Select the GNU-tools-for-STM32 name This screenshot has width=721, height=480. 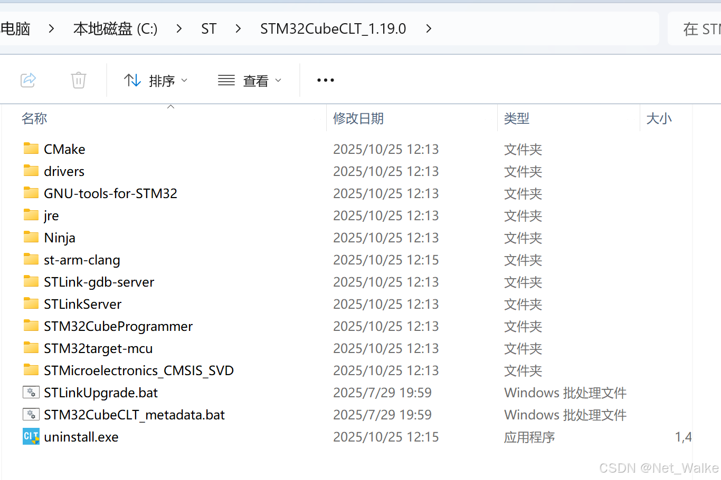pyautogui.click(x=110, y=193)
